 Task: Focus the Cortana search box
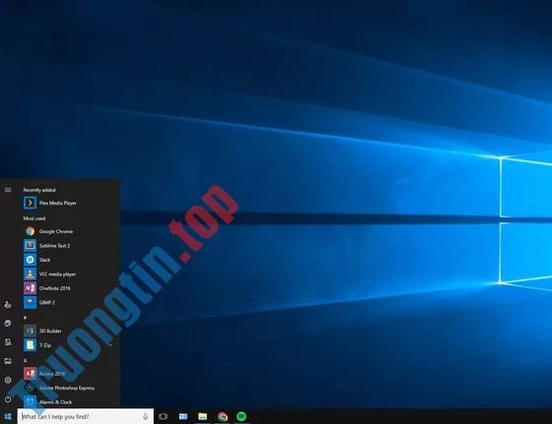point(85,417)
